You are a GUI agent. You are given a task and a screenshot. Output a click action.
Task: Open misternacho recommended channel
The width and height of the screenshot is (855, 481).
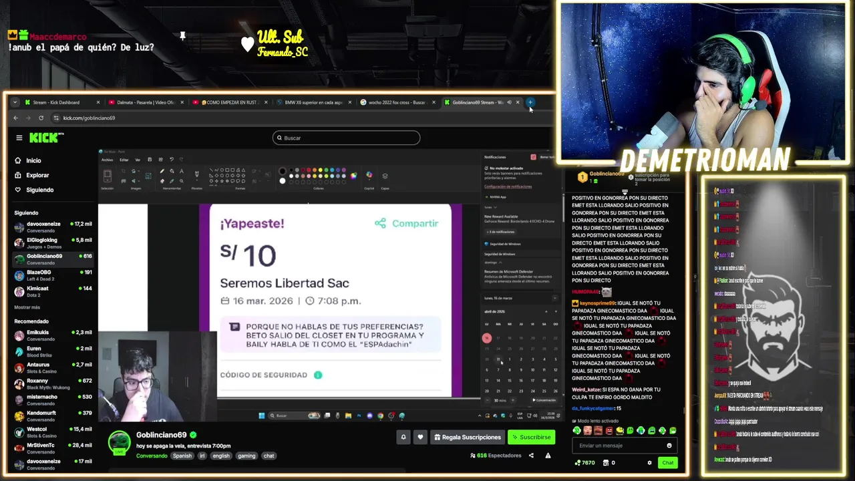[x=55, y=399]
